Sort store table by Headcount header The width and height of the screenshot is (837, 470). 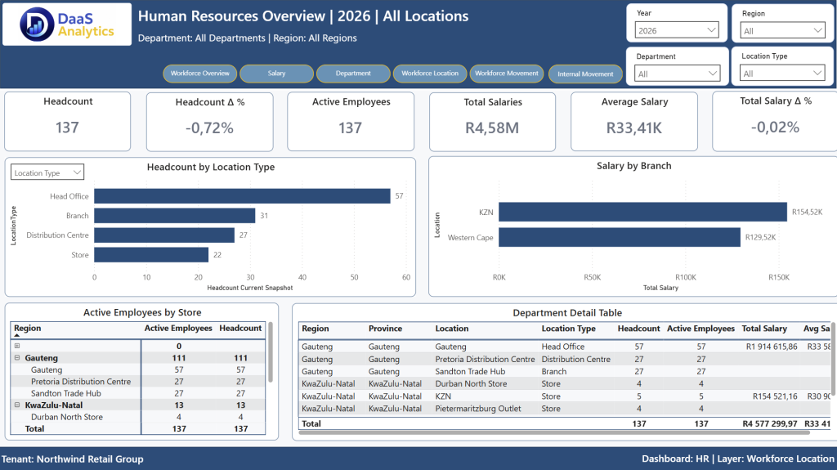(240, 329)
